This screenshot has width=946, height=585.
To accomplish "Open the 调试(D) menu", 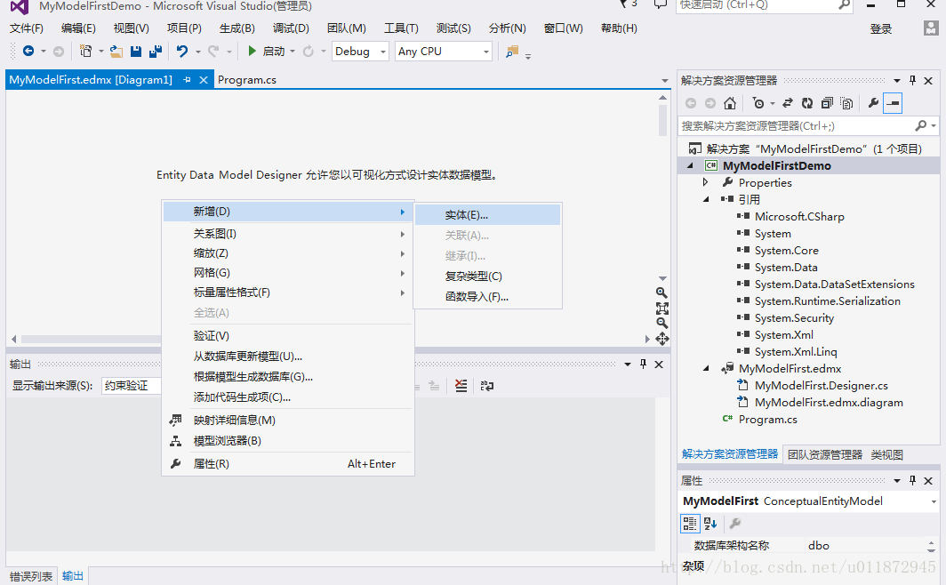I will pyautogui.click(x=291, y=28).
